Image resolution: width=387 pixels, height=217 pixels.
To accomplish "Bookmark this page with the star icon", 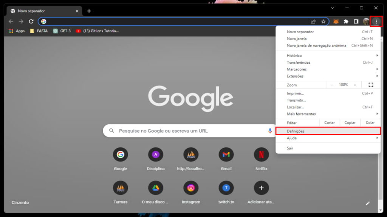I will (x=324, y=21).
